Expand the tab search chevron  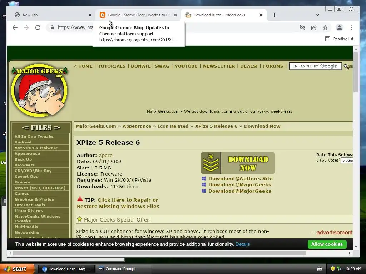[x=317, y=15]
